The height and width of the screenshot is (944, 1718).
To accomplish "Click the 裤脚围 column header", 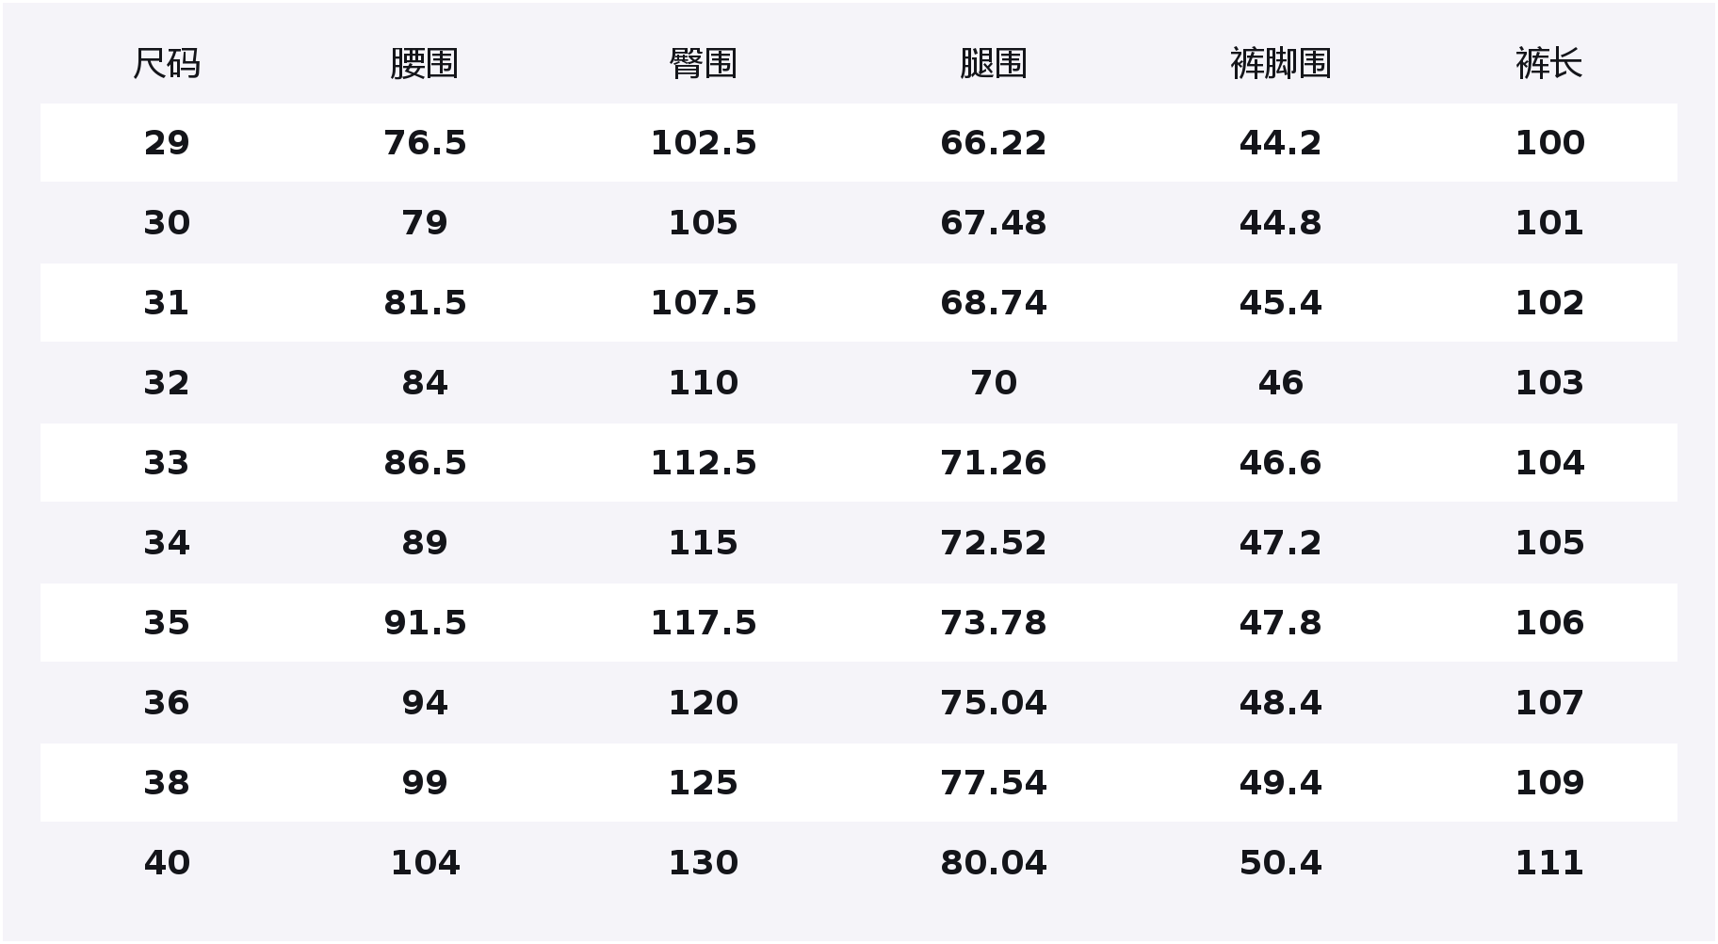I will coord(1280,64).
